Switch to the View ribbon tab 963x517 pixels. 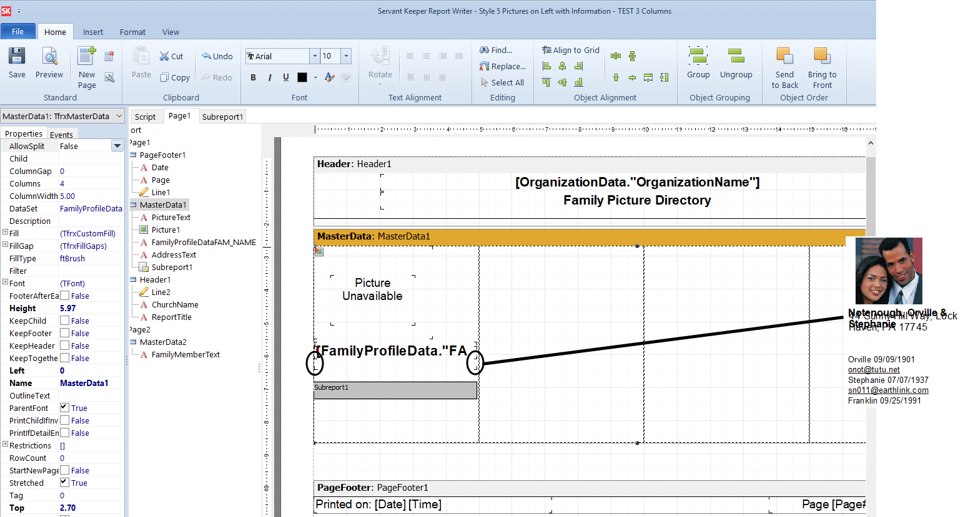click(x=170, y=32)
